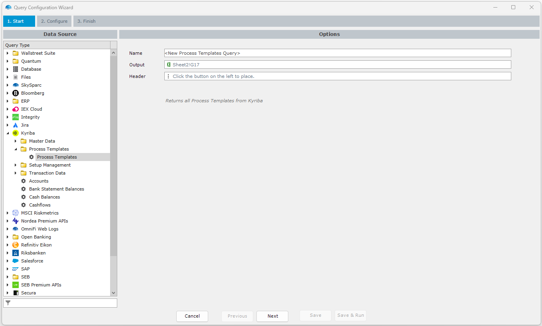Select the Open Banking tree item
The height and width of the screenshot is (326, 542).
[36, 237]
